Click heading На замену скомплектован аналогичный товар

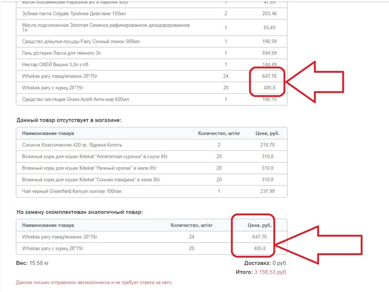79,212
